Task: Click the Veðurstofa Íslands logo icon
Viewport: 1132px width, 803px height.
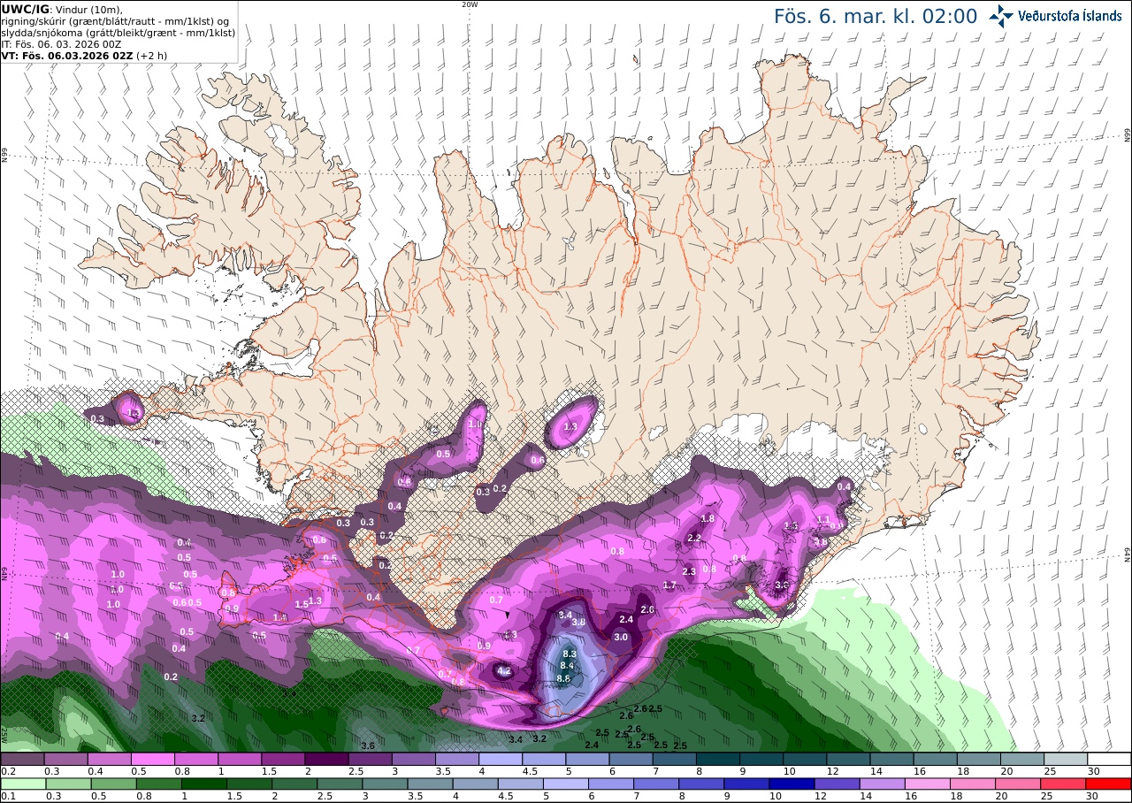Action: coord(1001,16)
